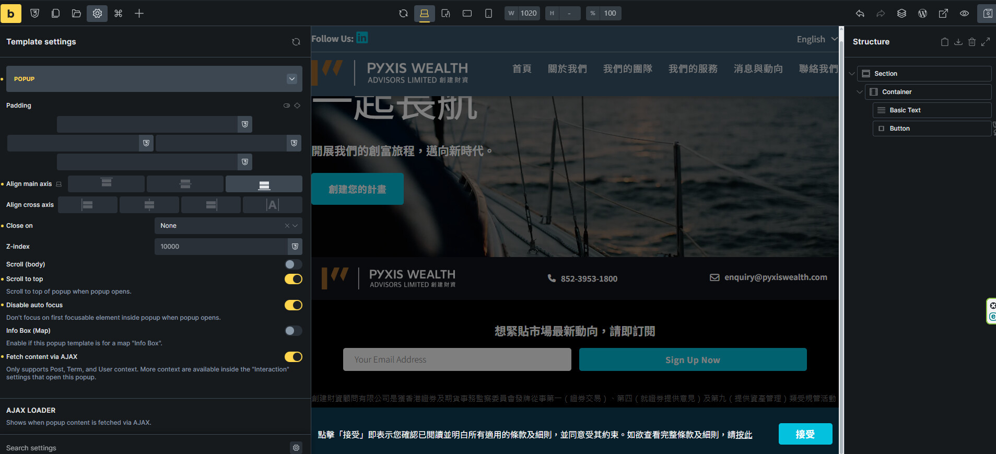Click the add element plus icon
The width and height of the screenshot is (996, 454).
pyautogui.click(x=139, y=14)
